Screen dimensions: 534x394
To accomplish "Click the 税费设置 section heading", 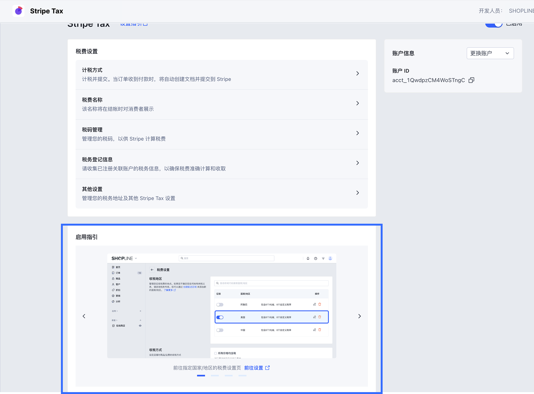I will click(87, 51).
